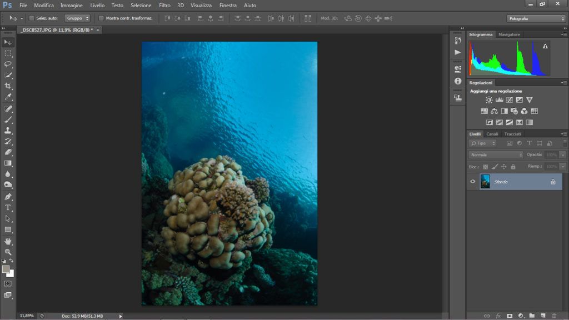Hide the Sfondo layer visibility eye
Screen dimensions: 569x320
pyautogui.click(x=473, y=182)
